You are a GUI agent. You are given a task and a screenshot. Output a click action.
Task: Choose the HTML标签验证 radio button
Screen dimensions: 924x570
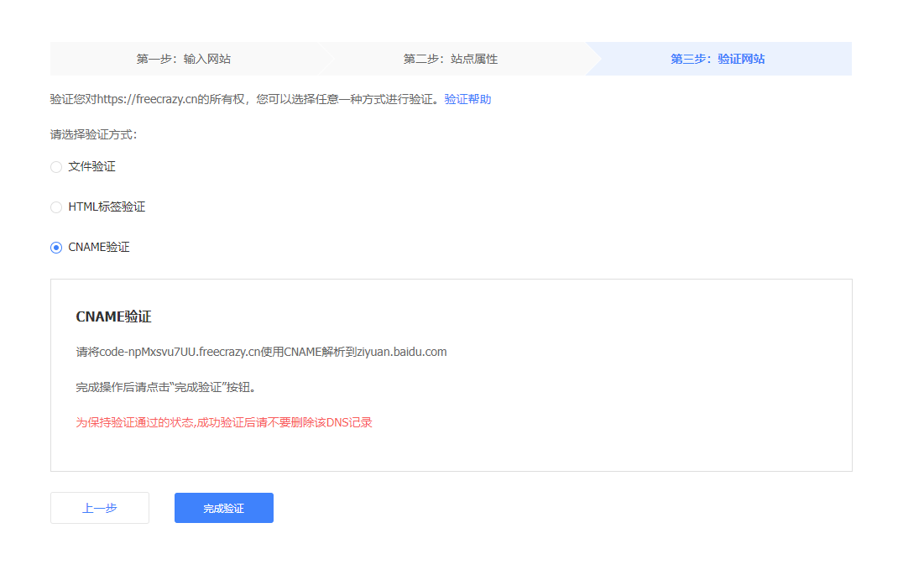[56, 207]
